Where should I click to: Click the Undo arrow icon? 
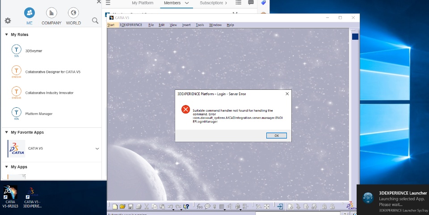click(x=170, y=206)
